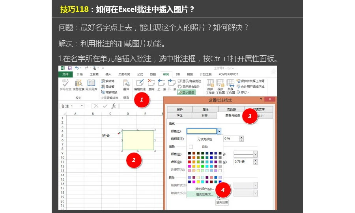Click 显示所有批注 show all comments
The height and width of the screenshot is (213, 355).
coord(189,87)
